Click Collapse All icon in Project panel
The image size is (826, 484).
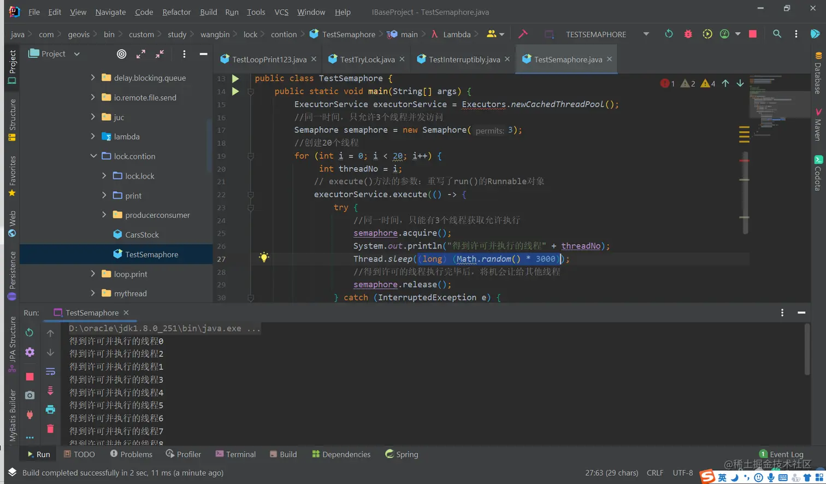click(x=160, y=54)
